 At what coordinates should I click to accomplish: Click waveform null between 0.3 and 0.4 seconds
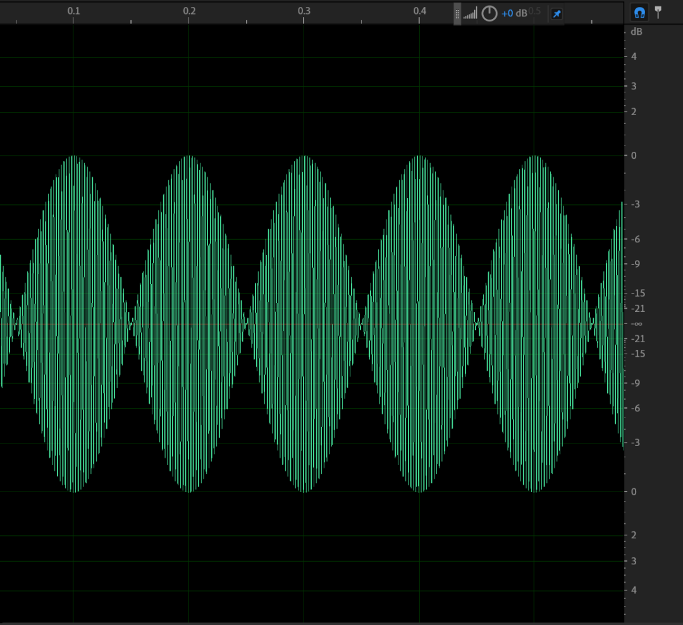(362, 324)
